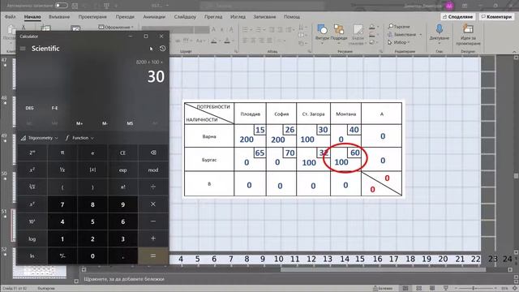This screenshot has width=519, height=292.
Task: Click the Dictate microphone icon
Action: click(440, 29)
